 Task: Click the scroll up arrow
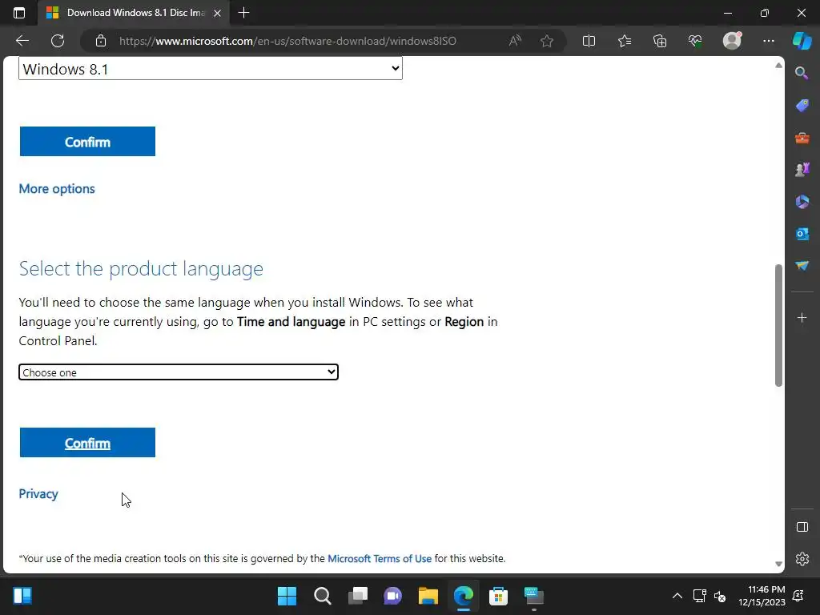(x=778, y=66)
